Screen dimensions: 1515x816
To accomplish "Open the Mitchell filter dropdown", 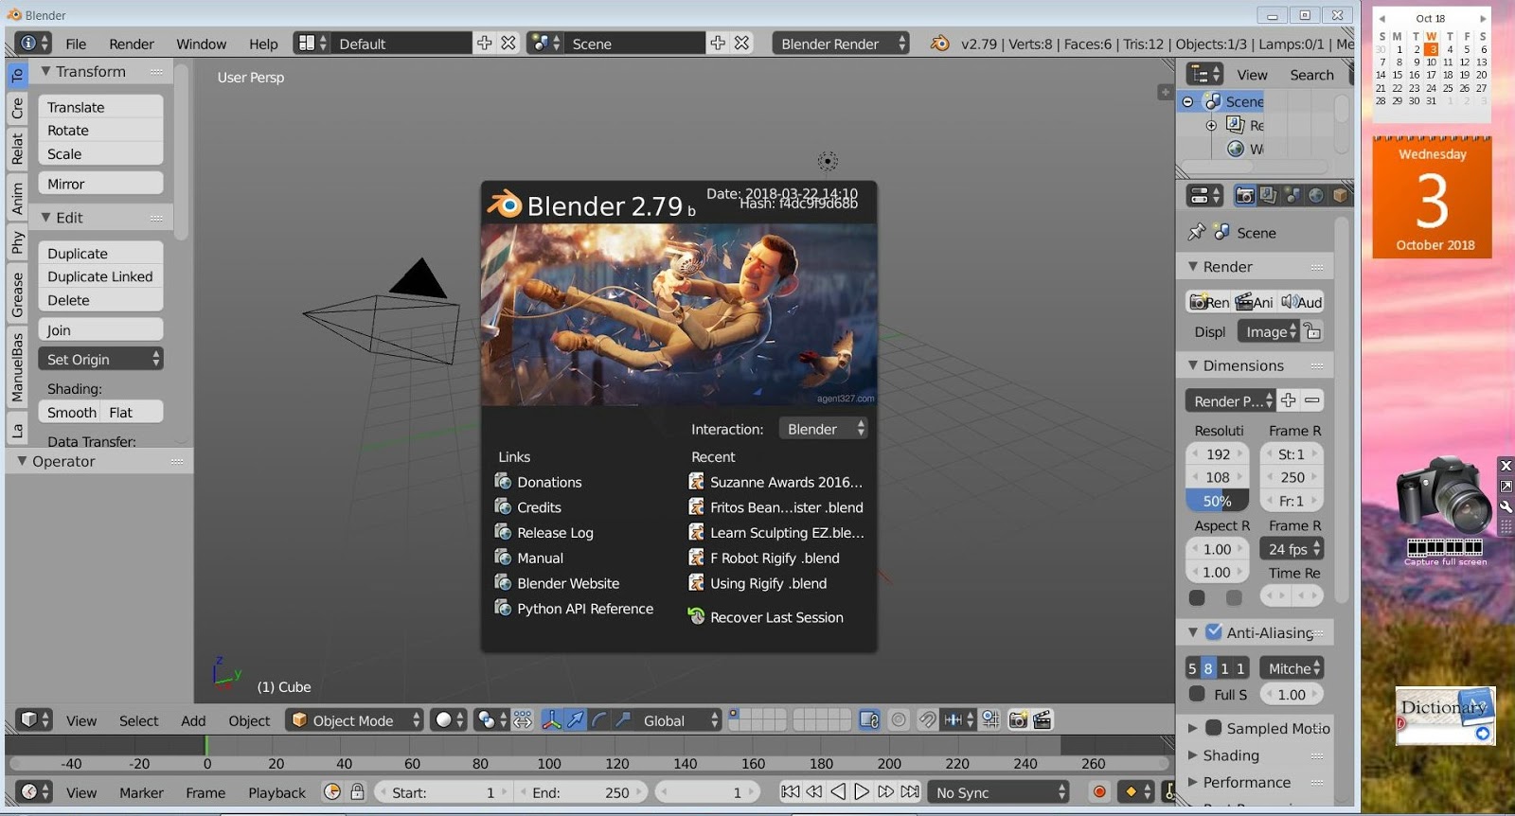I will [1292, 668].
